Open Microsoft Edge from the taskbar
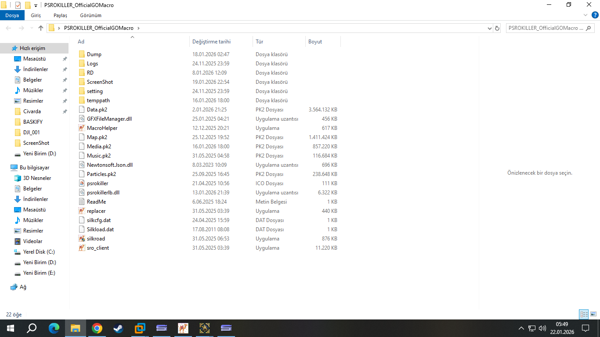Viewport: 600px width, 337px height. click(54, 328)
